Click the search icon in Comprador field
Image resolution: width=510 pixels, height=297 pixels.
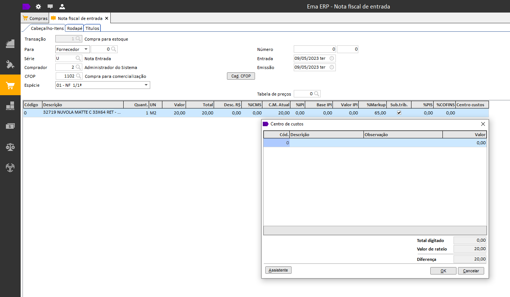78,68
